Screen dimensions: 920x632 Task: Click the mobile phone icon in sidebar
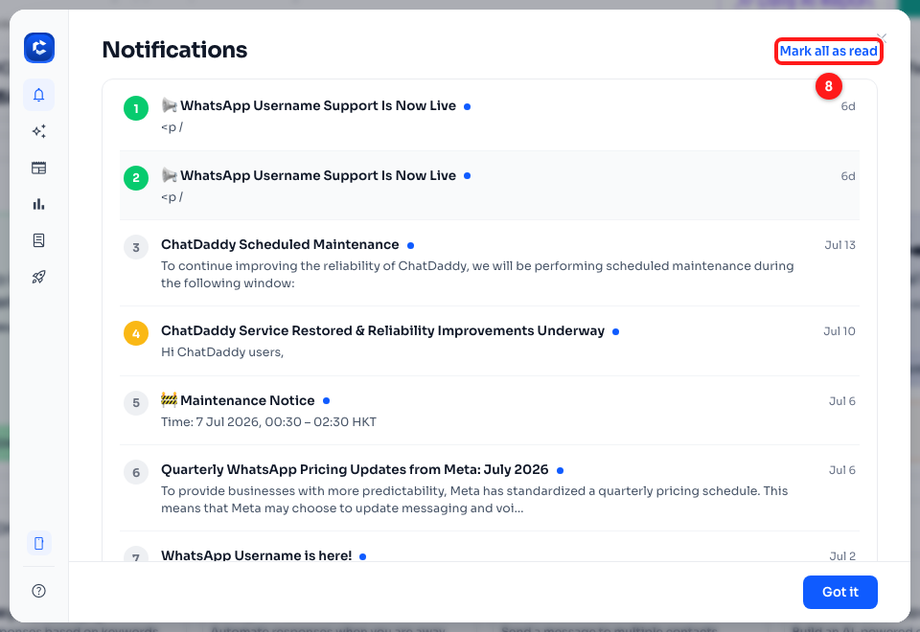38,544
